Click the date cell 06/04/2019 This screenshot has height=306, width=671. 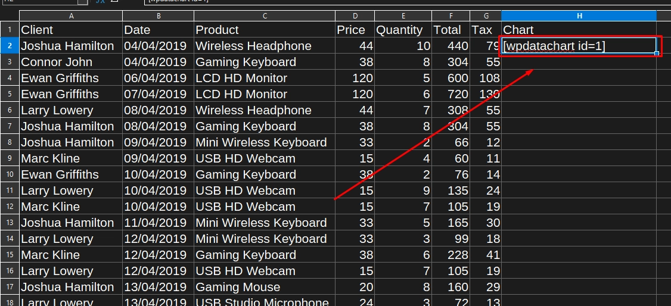click(x=159, y=78)
